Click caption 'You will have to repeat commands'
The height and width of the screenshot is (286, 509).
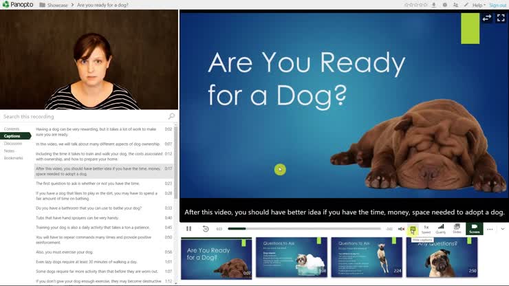[103, 239]
